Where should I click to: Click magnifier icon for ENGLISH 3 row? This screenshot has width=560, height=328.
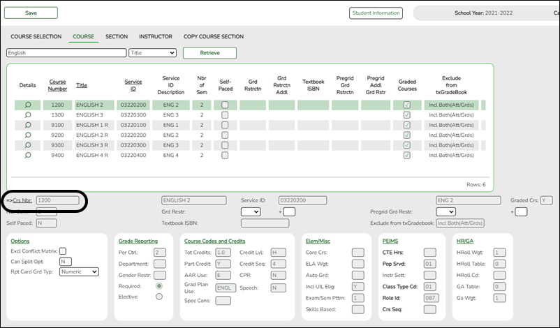(x=28, y=114)
